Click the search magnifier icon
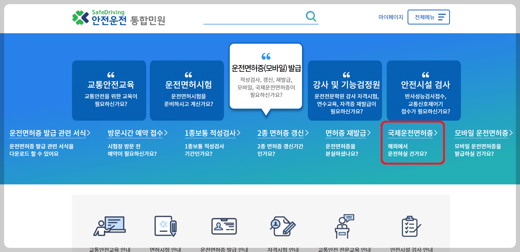Screen dimensions: 520x252 [x=311, y=16]
